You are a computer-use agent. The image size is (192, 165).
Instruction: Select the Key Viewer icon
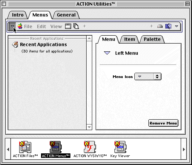coord(120,147)
